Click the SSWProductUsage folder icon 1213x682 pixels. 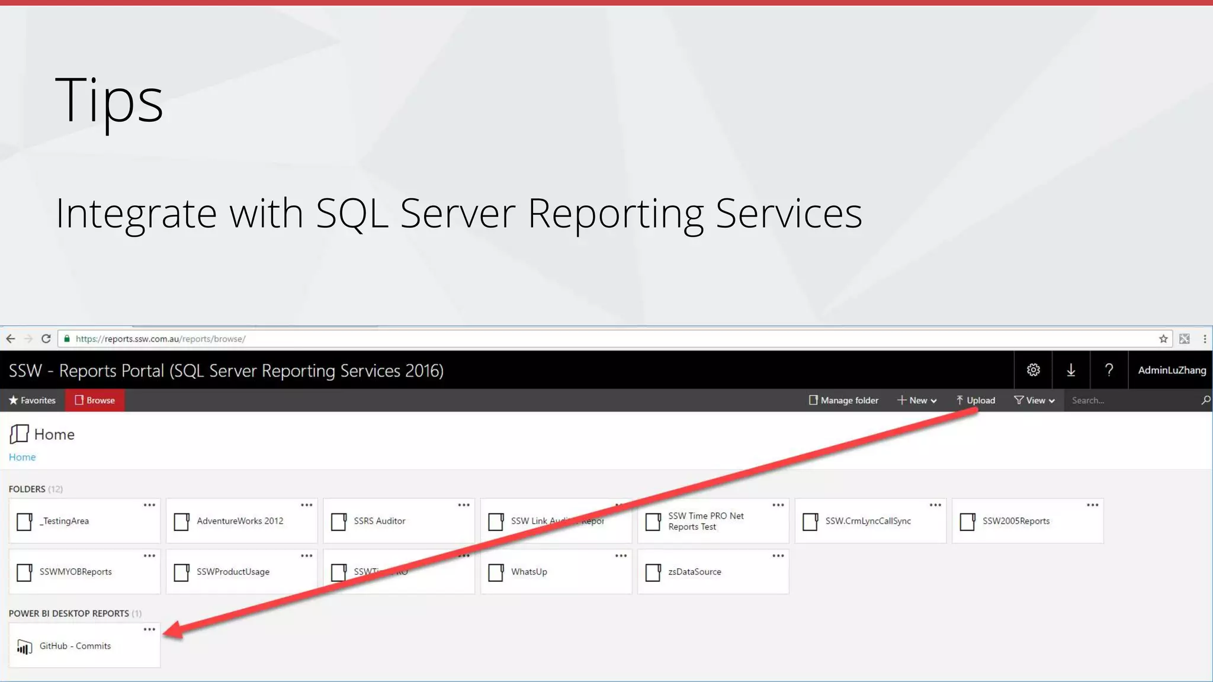point(181,572)
